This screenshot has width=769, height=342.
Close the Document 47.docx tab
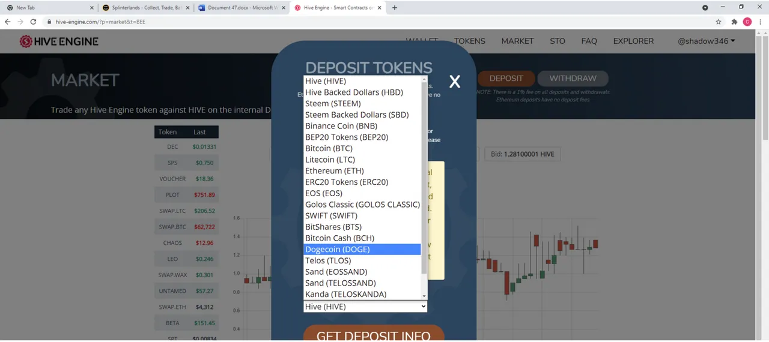tap(284, 8)
